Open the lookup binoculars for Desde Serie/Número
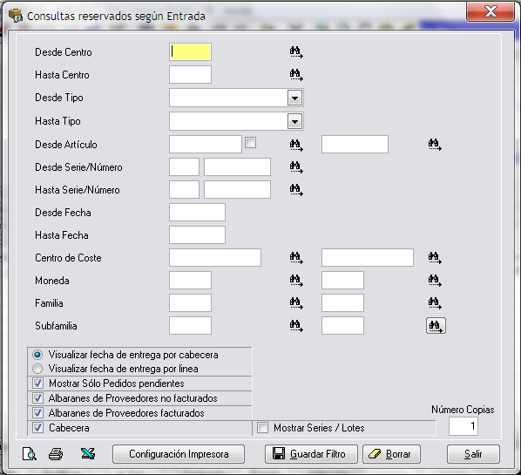The height and width of the screenshot is (475, 521). tap(295, 167)
